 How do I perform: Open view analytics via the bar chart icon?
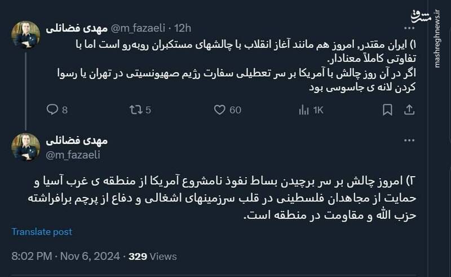coord(304,110)
